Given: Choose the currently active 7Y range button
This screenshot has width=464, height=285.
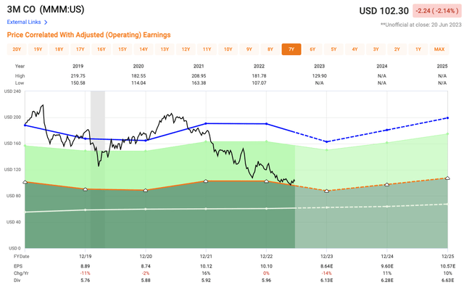Looking at the screenshot, I should 291,49.
